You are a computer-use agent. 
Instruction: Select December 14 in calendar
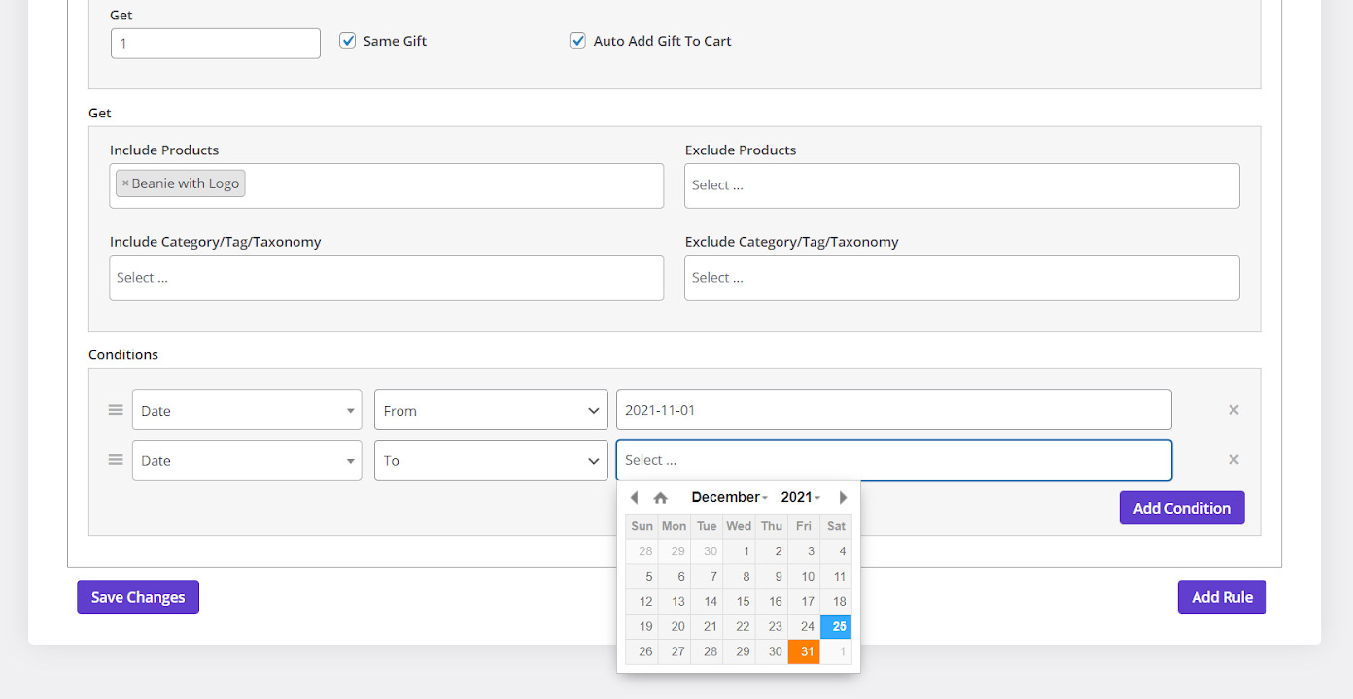coord(707,601)
